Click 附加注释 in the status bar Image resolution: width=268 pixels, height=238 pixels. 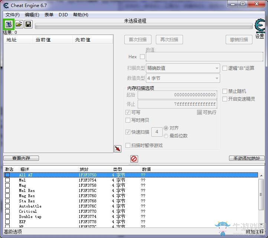pos(255,232)
